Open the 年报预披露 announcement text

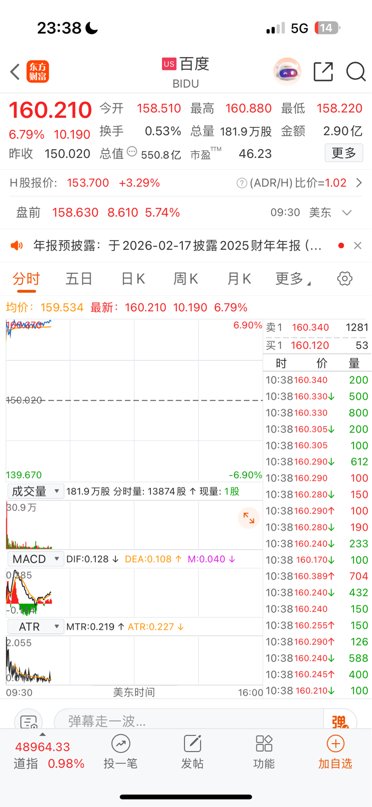tap(177, 246)
